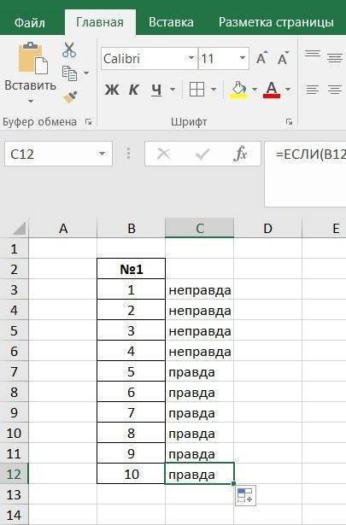This screenshot has height=525, width=346.
Task: Switch to the Вставка tab
Action: (171, 22)
